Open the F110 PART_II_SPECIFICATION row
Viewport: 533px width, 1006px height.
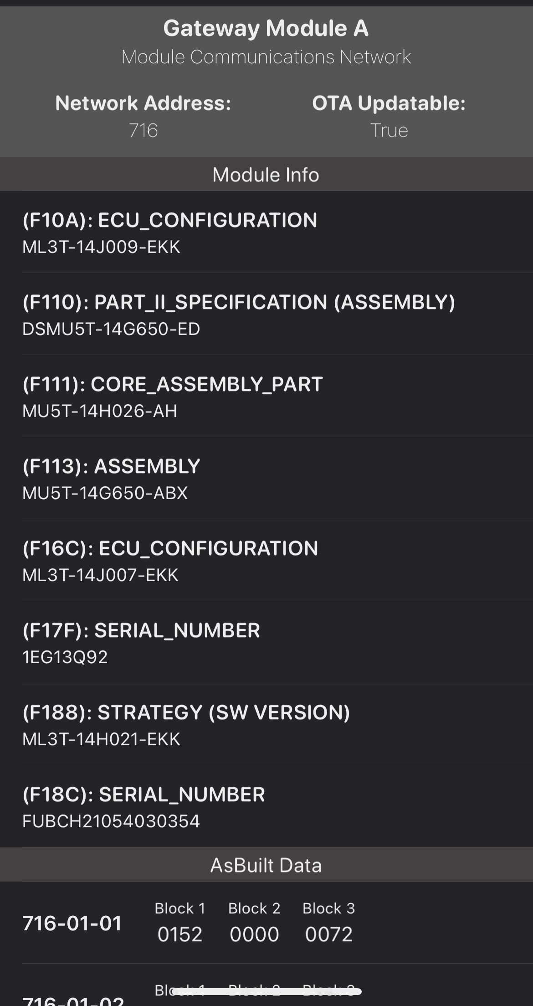click(x=266, y=315)
